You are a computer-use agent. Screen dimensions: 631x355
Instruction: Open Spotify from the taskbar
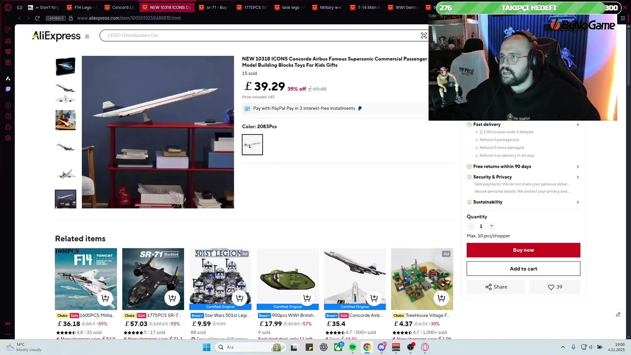point(352,348)
